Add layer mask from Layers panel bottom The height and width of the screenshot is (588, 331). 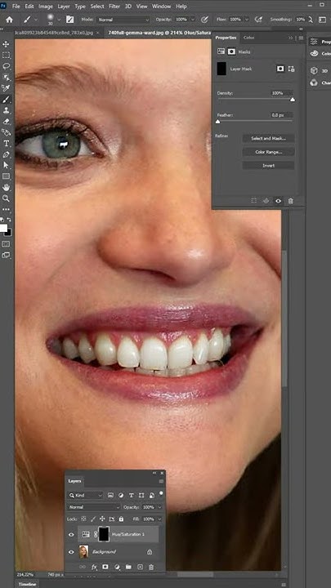click(x=105, y=567)
